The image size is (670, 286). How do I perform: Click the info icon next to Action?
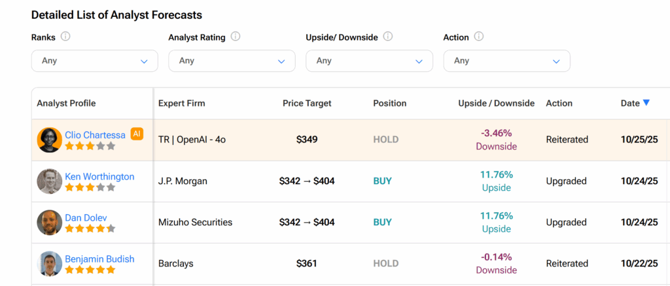tap(479, 37)
